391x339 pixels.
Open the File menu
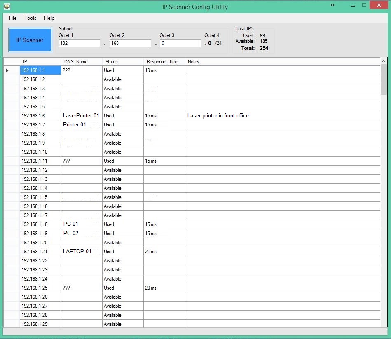click(13, 18)
